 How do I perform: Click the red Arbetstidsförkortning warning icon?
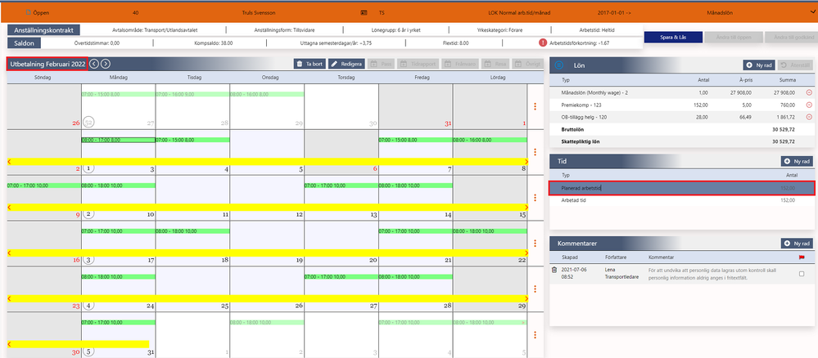click(543, 43)
